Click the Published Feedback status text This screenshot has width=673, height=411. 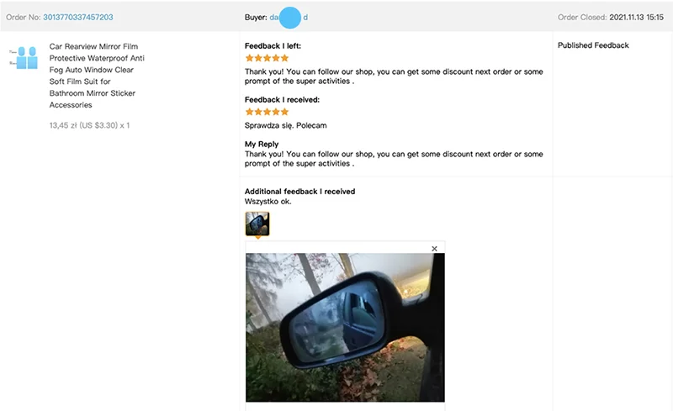[593, 45]
